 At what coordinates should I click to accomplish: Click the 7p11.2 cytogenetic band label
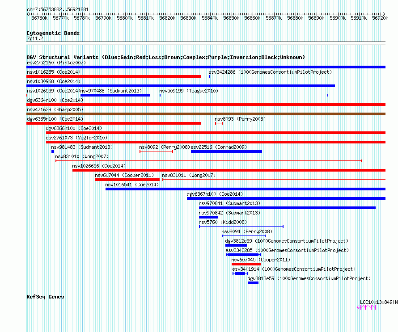tap(35, 38)
